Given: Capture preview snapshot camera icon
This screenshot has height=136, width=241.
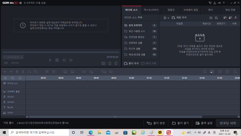Looking at the screenshot, I should (x=103, y=63).
